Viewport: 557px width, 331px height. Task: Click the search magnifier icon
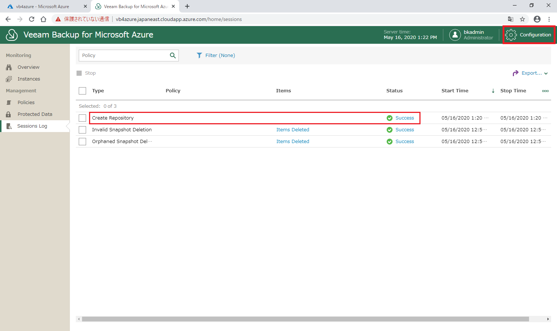pos(173,56)
